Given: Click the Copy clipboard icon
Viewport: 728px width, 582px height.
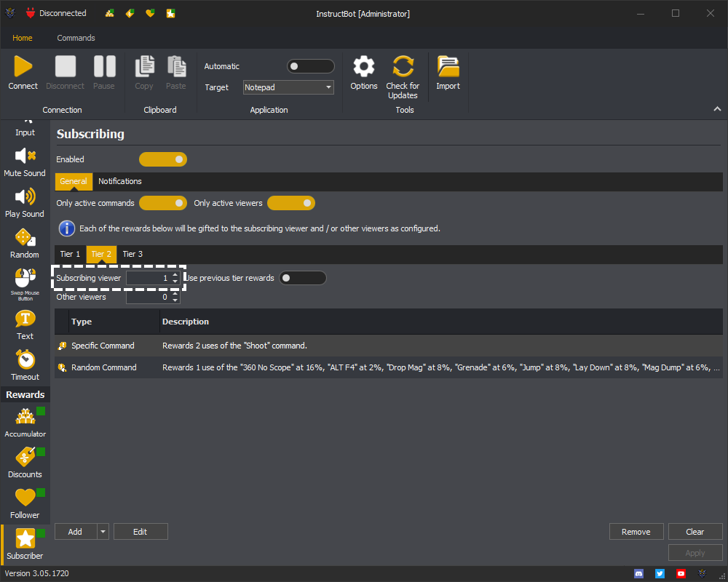Looking at the screenshot, I should point(144,66).
